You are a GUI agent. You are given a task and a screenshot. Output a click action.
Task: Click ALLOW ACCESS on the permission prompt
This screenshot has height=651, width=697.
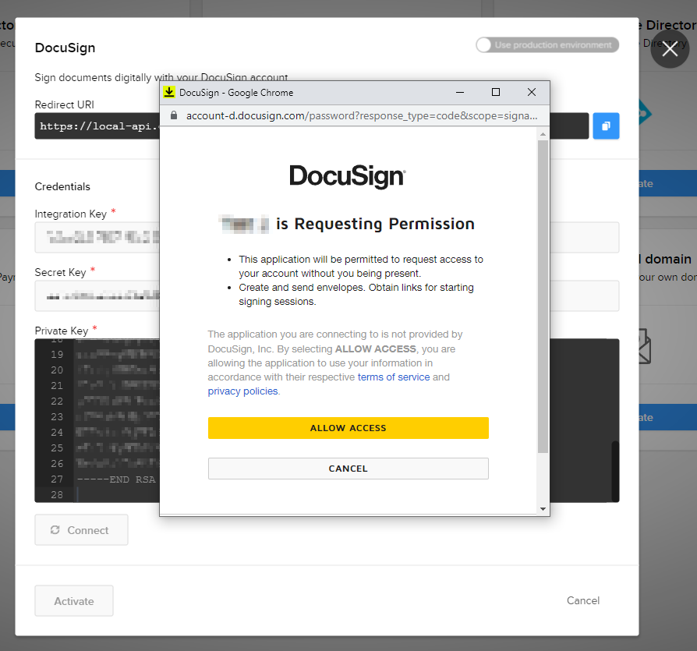[x=348, y=427]
